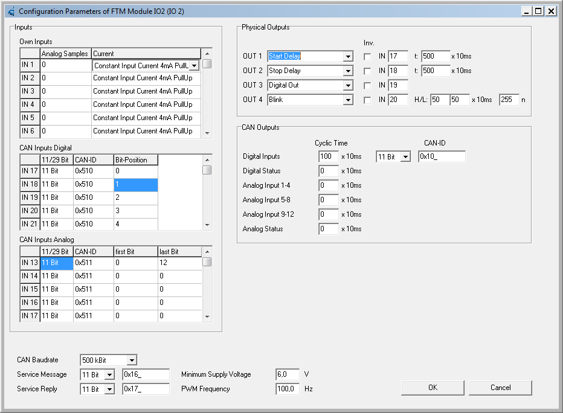Viewport: 563px width, 413px height.
Task: Select the IN 19 CAN-ID cell 0x510
Action: click(94, 197)
